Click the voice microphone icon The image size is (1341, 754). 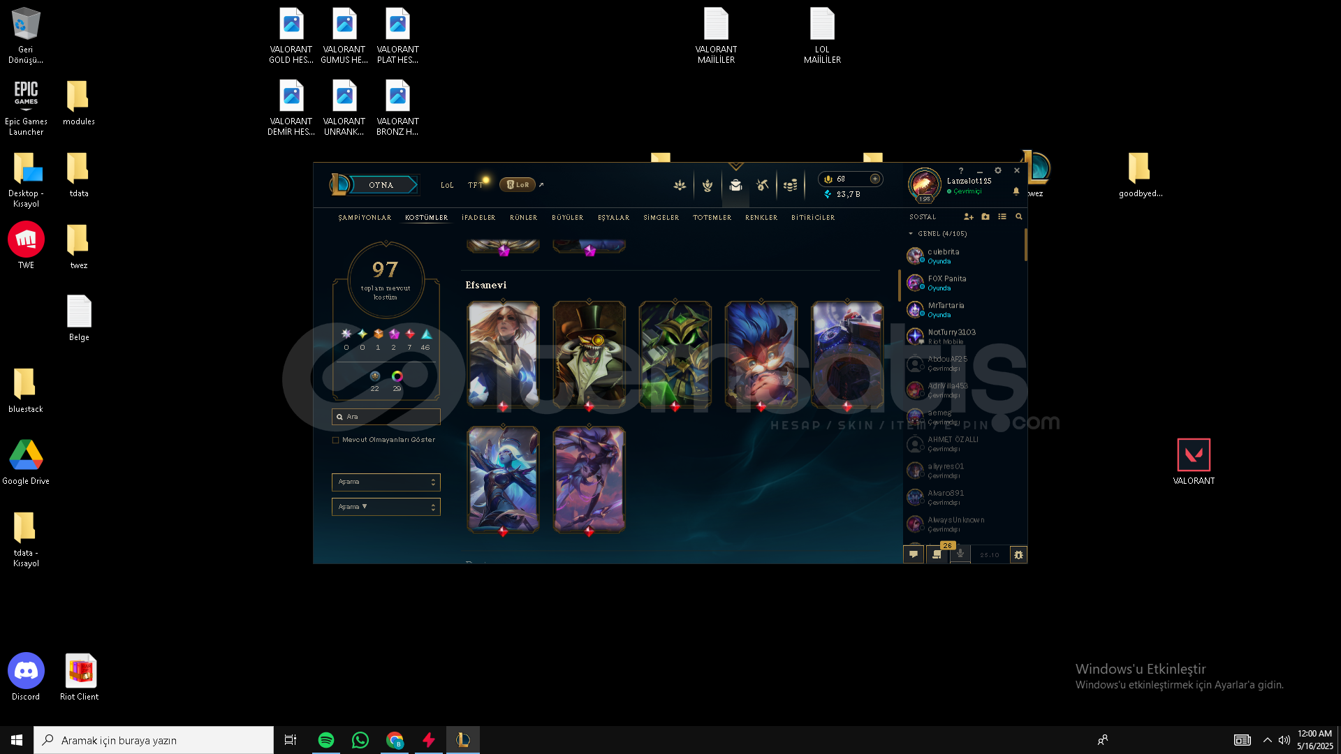960,554
